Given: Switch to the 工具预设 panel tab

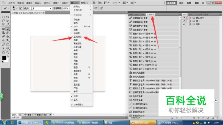Looking at the screenshot, I should click(151, 14).
